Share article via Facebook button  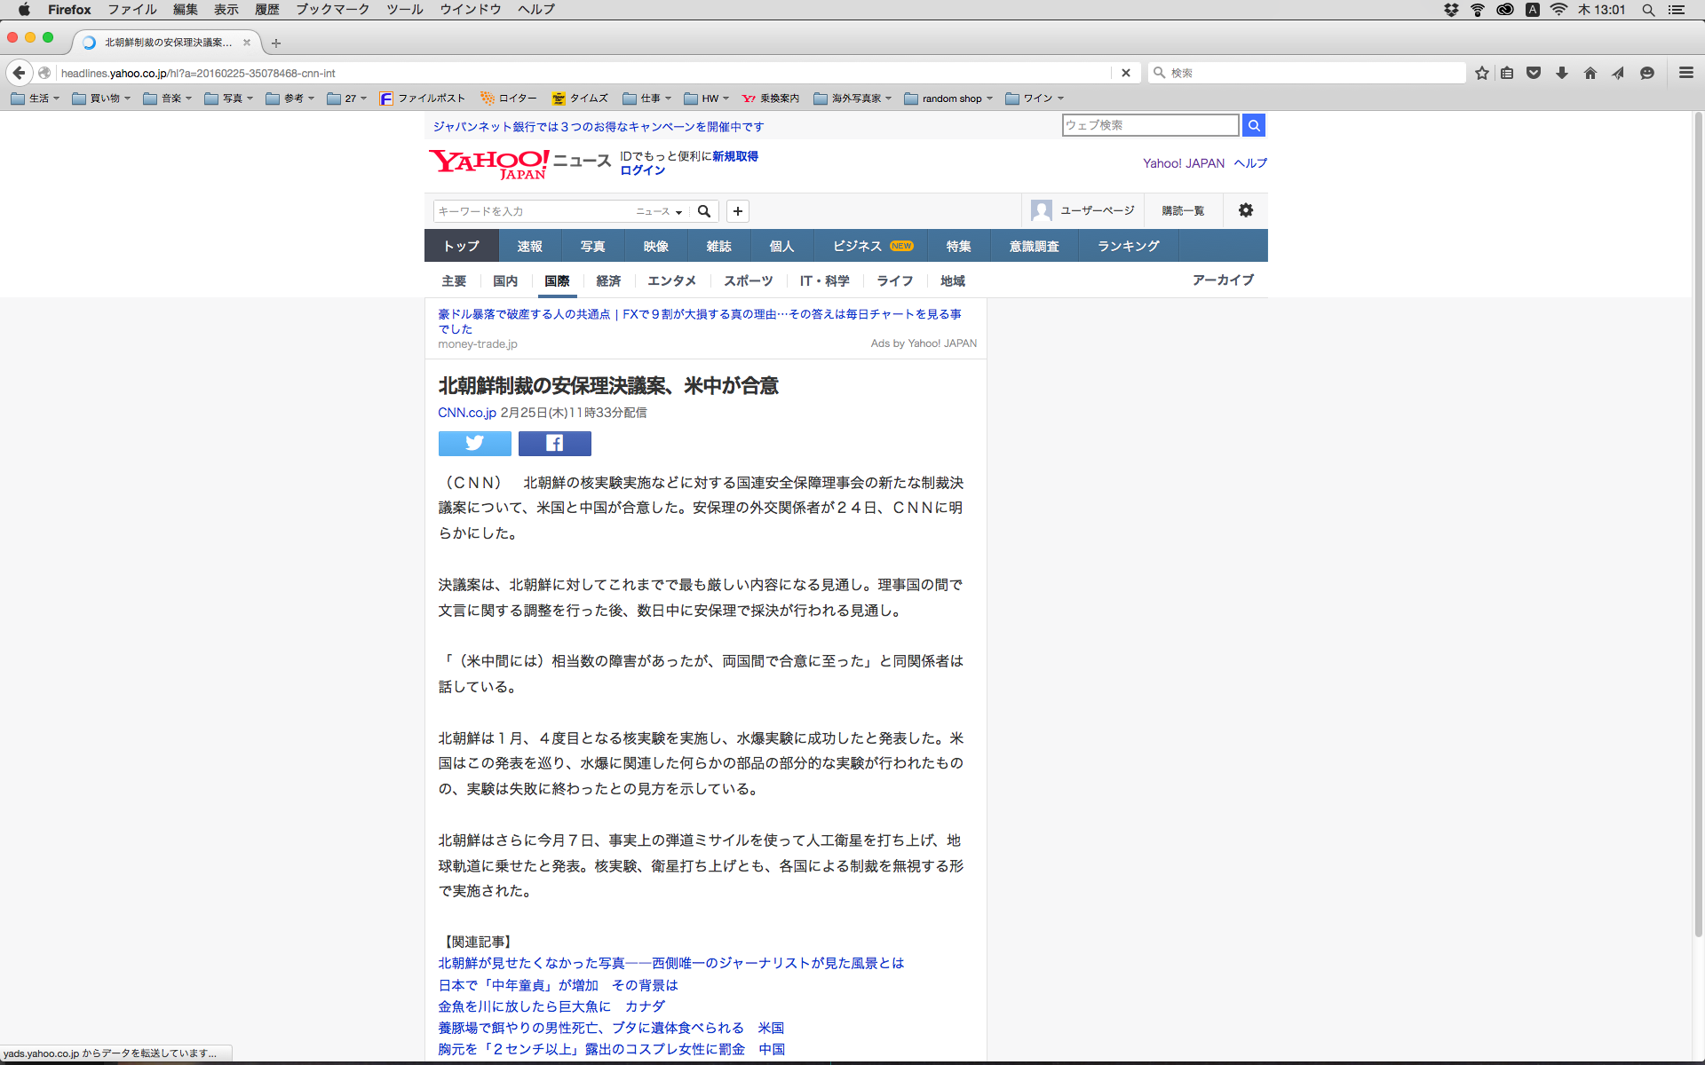554,443
